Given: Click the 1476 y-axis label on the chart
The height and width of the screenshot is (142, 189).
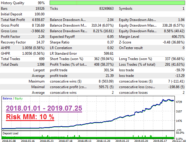Looking at the screenshot, I should pyautogui.click(x=179, y=121).
